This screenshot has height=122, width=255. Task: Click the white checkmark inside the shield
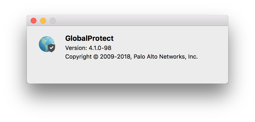point(52,48)
